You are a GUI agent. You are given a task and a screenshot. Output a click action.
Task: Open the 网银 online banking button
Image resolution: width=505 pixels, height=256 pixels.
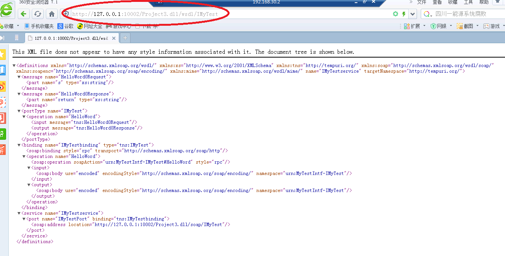coord(438,26)
